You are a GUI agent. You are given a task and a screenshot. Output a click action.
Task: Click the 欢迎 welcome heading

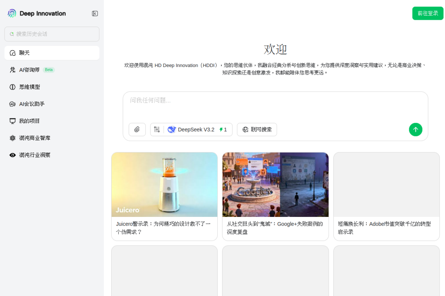[x=275, y=49]
